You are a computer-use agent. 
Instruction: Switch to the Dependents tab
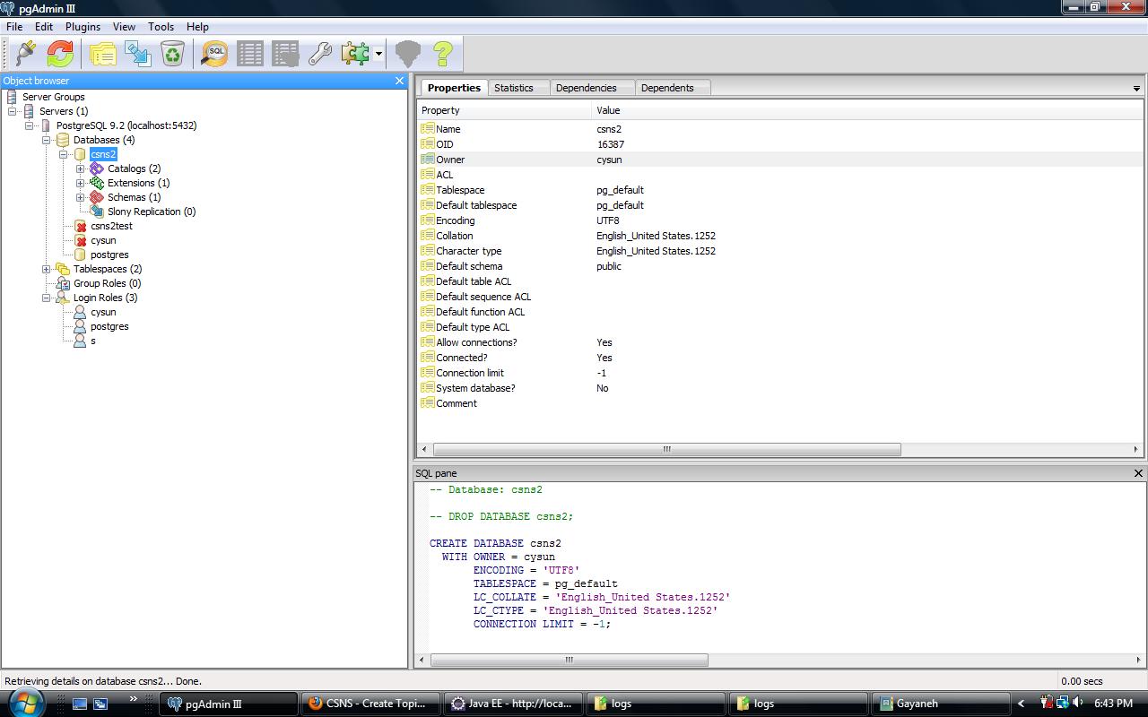(x=666, y=88)
